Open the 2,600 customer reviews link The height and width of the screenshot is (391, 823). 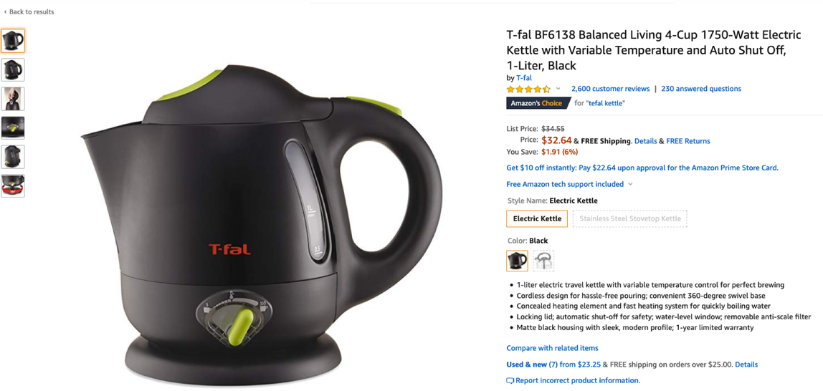tap(610, 89)
